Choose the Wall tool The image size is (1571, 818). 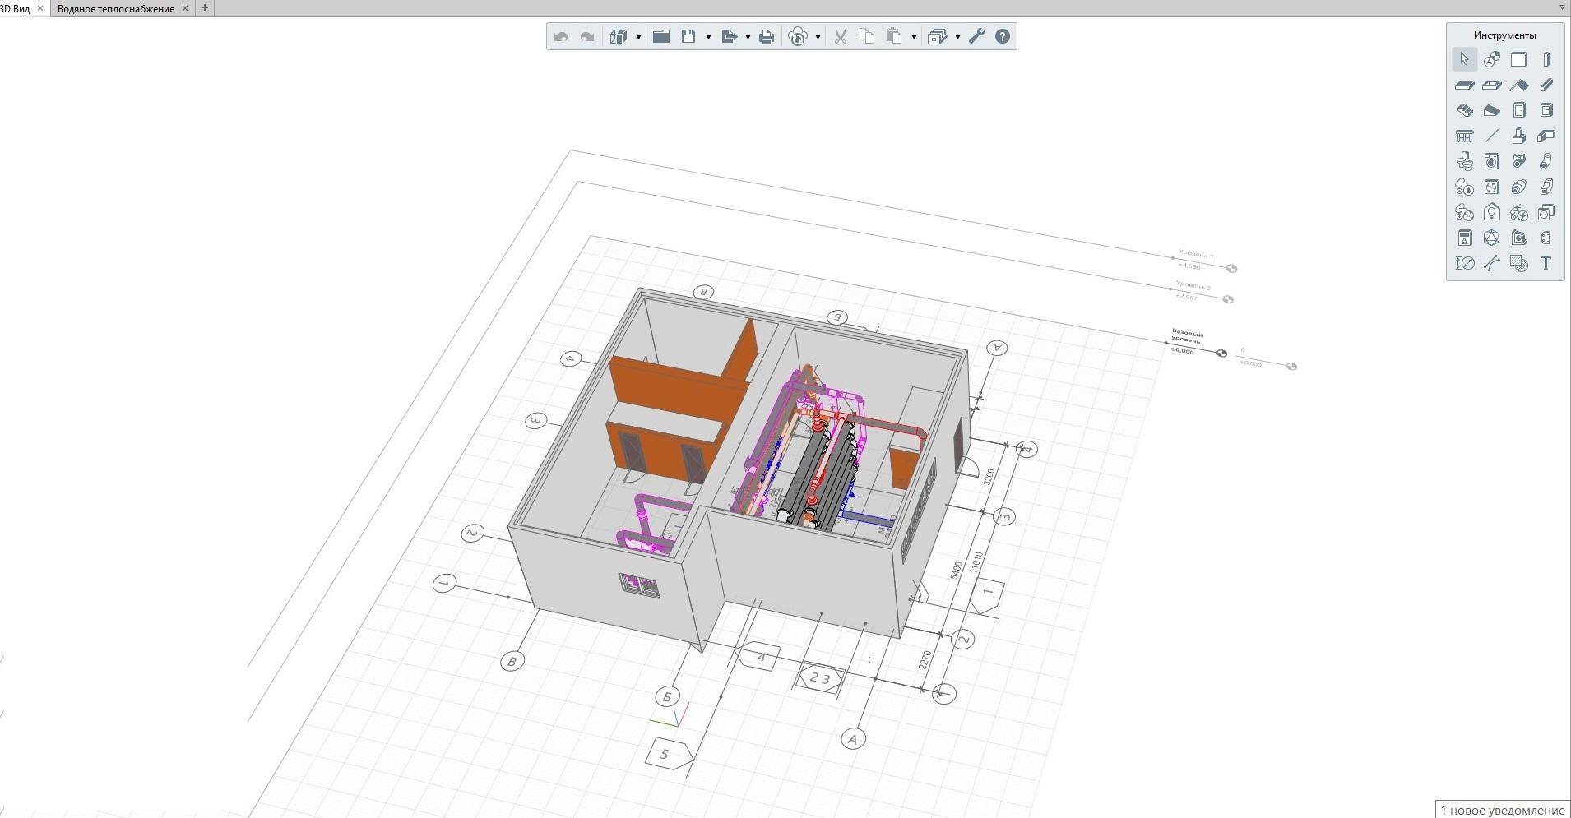click(1518, 59)
